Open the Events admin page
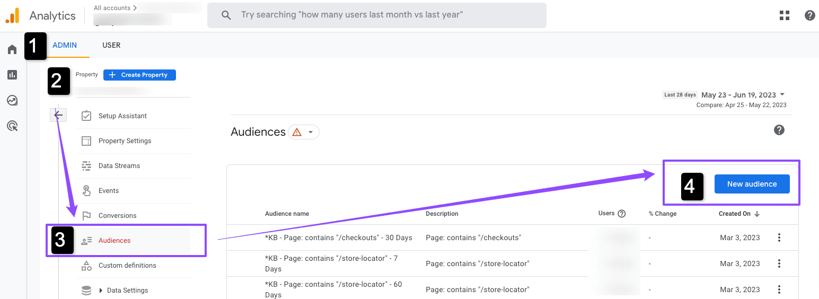The image size is (819, 299). coord(109,191)
